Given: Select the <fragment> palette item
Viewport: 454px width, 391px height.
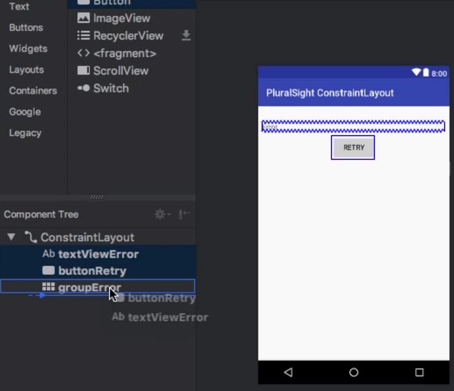Looking at the screenshot, I should (x=125, y=53).
